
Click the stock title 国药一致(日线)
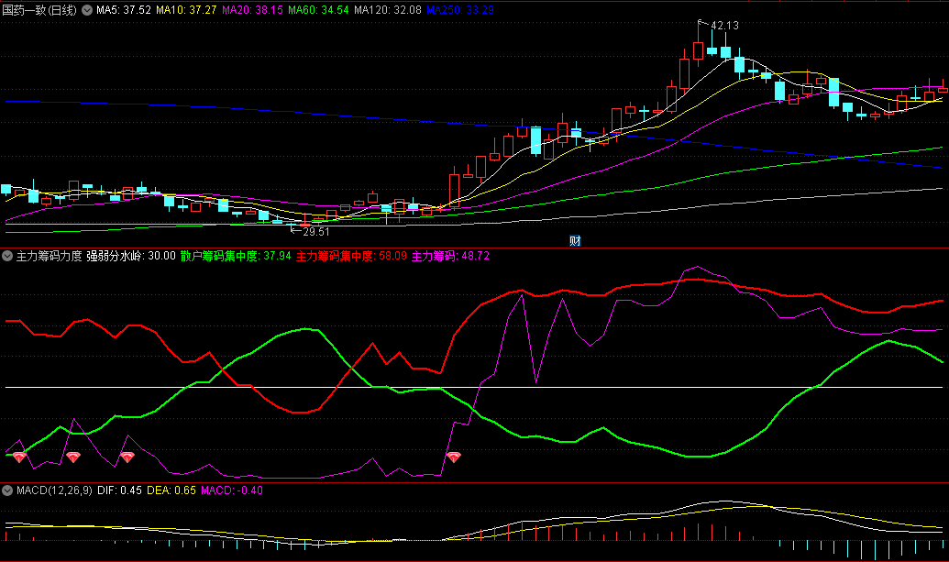39,10
